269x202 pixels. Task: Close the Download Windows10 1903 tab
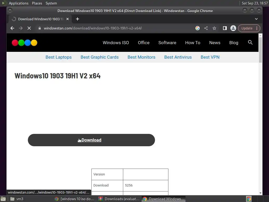(x=68, y=19)
